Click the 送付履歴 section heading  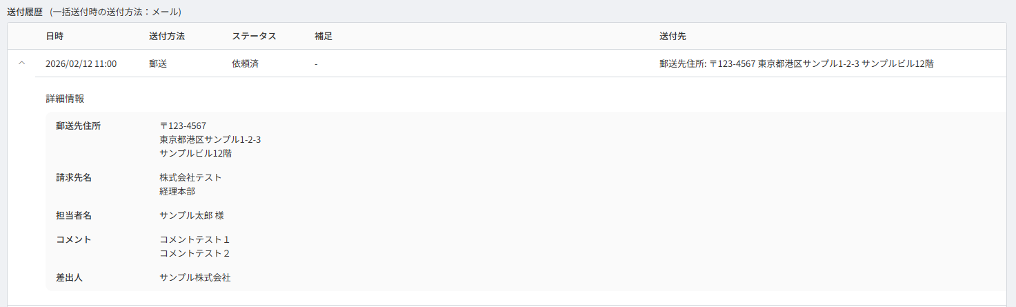[25, 12]
